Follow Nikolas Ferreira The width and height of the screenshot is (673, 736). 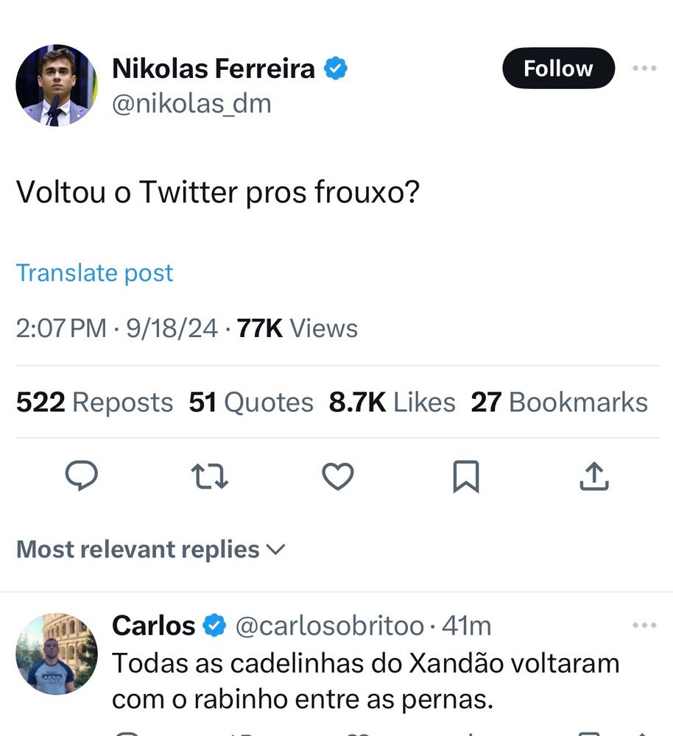click(557, 68)
